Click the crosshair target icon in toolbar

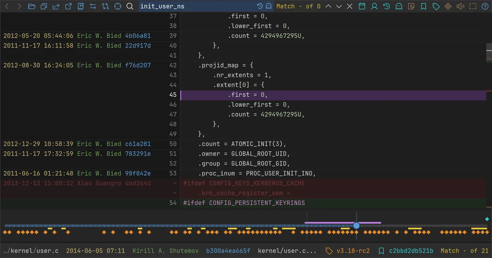pos(118,6)
